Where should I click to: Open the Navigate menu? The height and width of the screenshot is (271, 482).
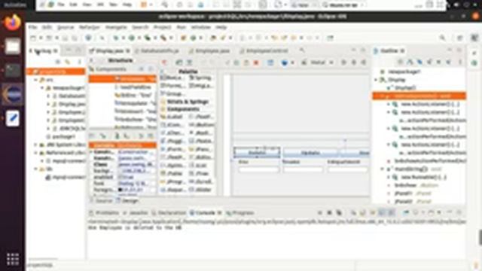116,27
